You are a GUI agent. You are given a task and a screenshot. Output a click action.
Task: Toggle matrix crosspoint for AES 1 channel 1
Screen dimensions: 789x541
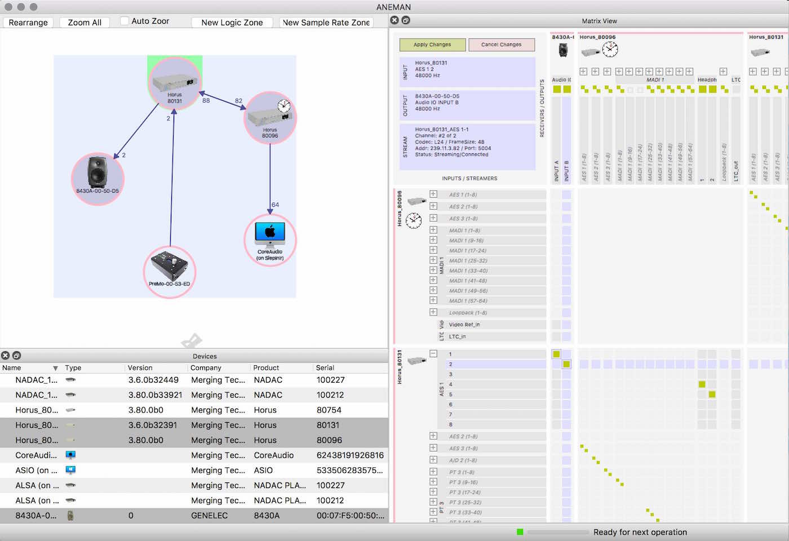[x=556, y=354]
